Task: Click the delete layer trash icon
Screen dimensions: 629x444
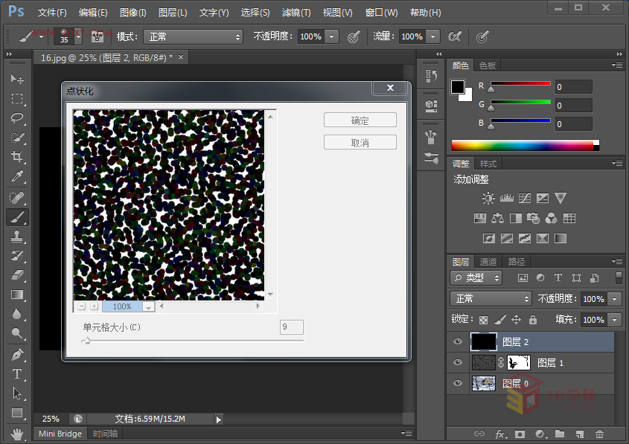Action: [599, 434]
